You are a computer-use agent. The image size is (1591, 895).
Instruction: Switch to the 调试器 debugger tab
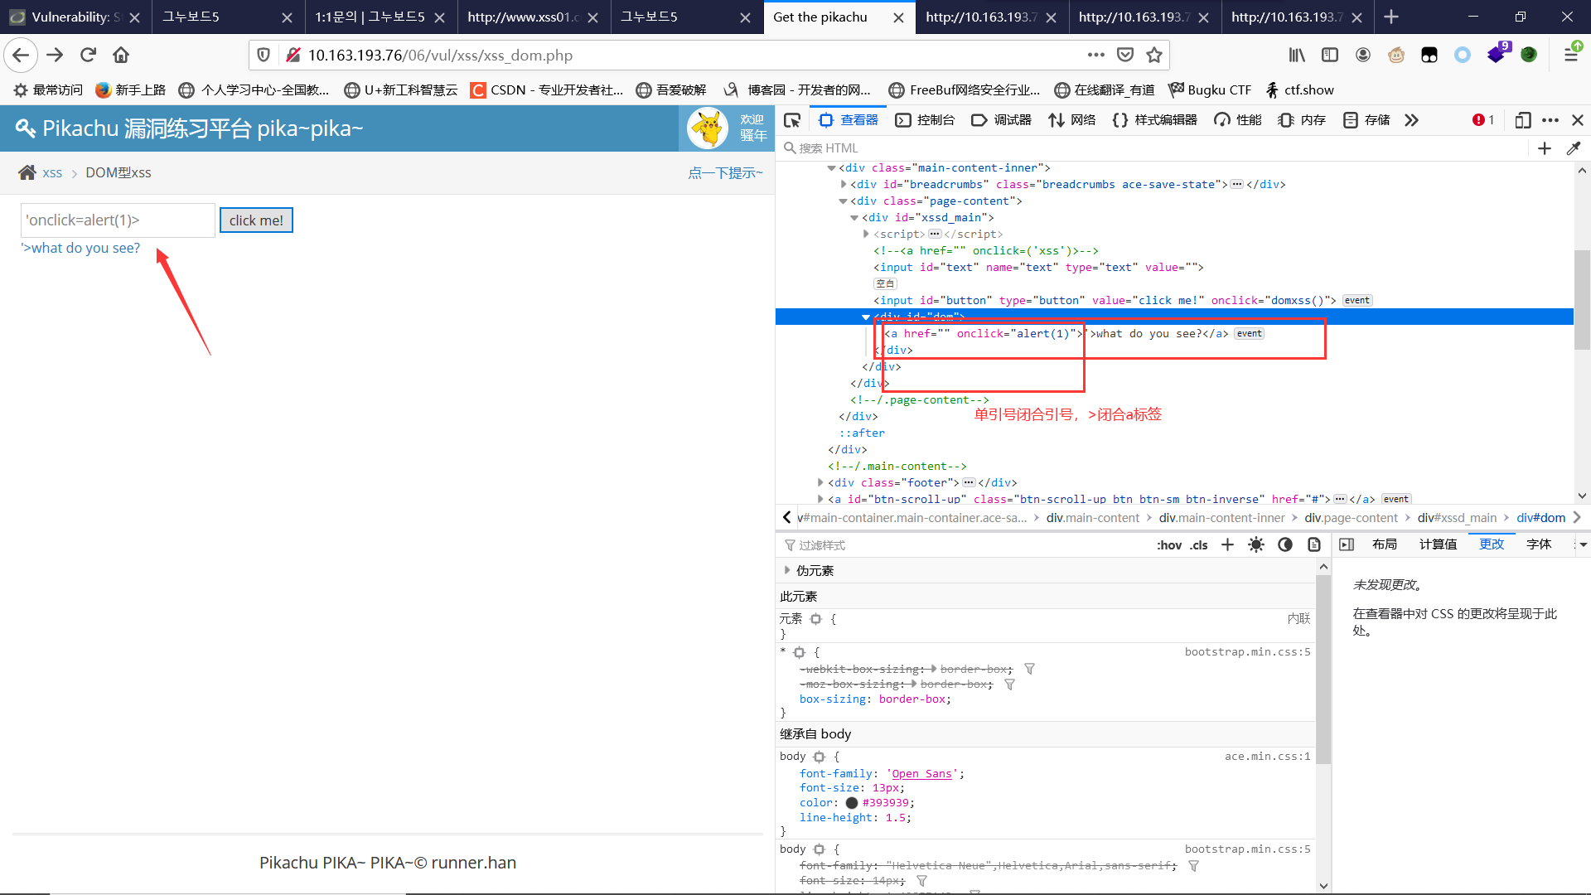tap(1001, 120)
